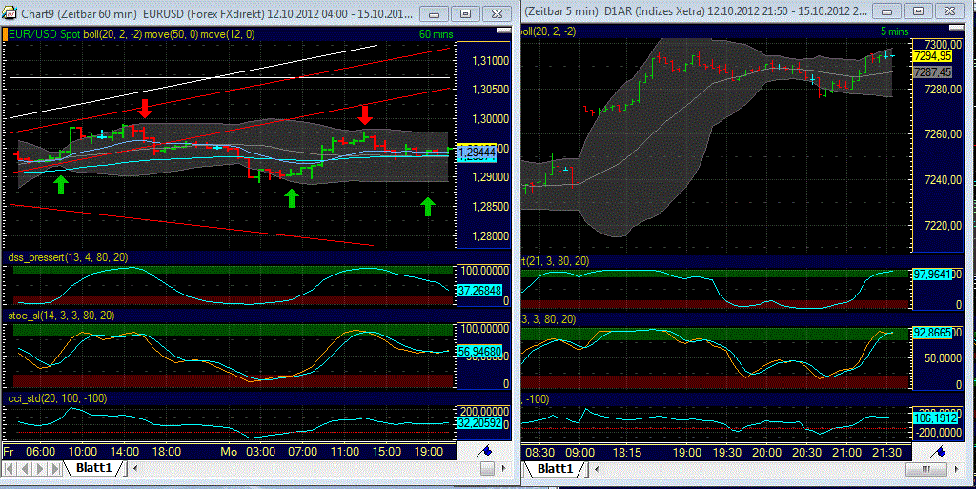This screenshot has width=976, height=489.
Task: Click the dss_bressert value '37,26848'
Action: click(x=480, y=290)
